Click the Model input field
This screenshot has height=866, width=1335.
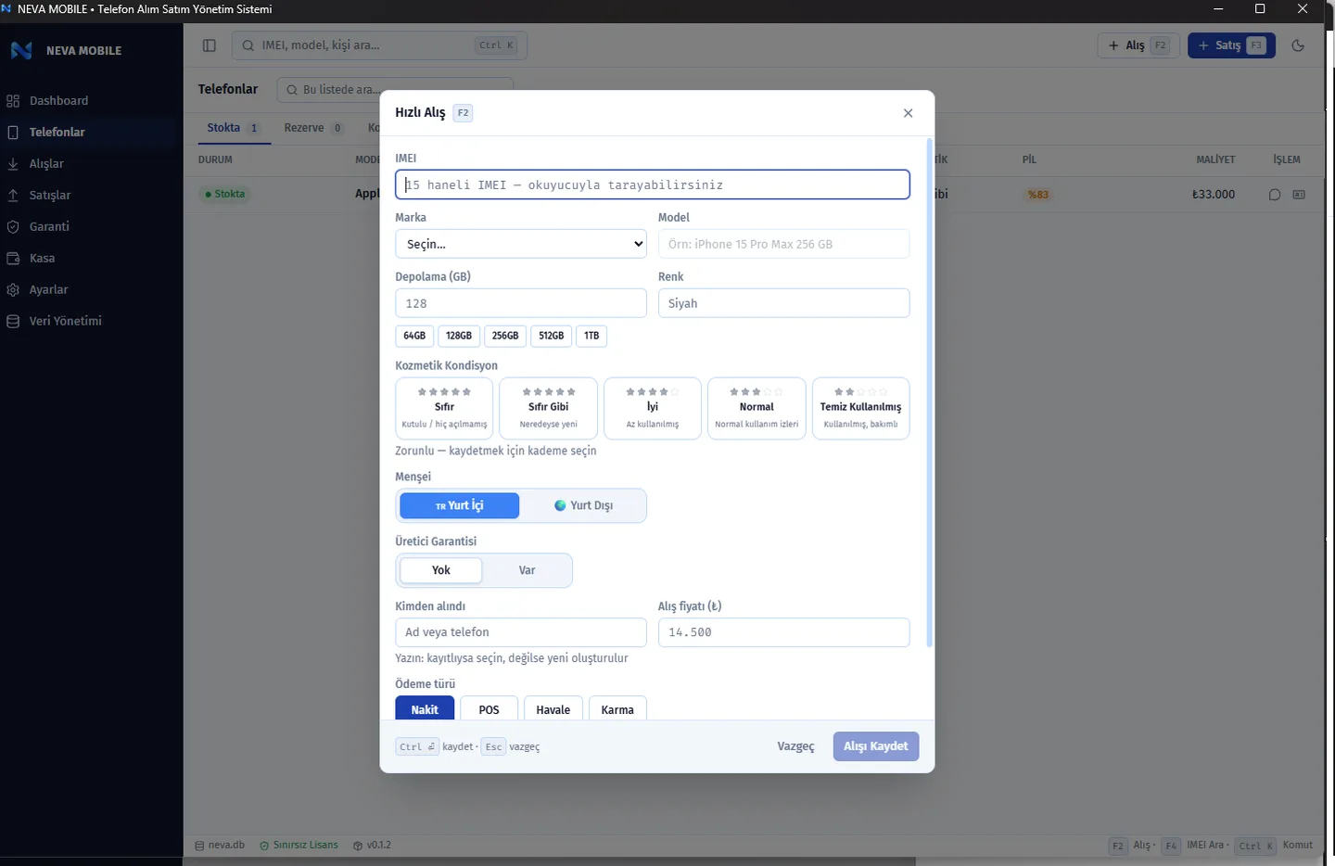pyautogui.click(x=783, y=244)
